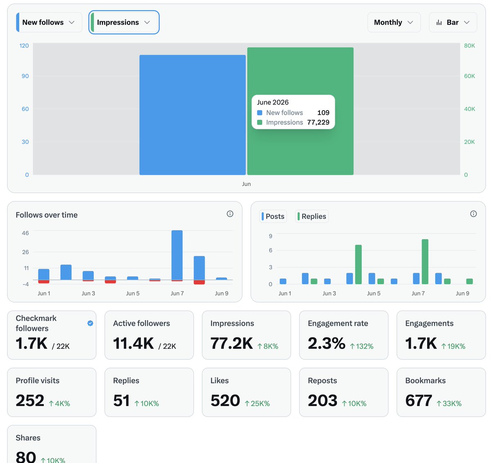Click the 'Jun' x-axis label of main chart

point(246,184)
